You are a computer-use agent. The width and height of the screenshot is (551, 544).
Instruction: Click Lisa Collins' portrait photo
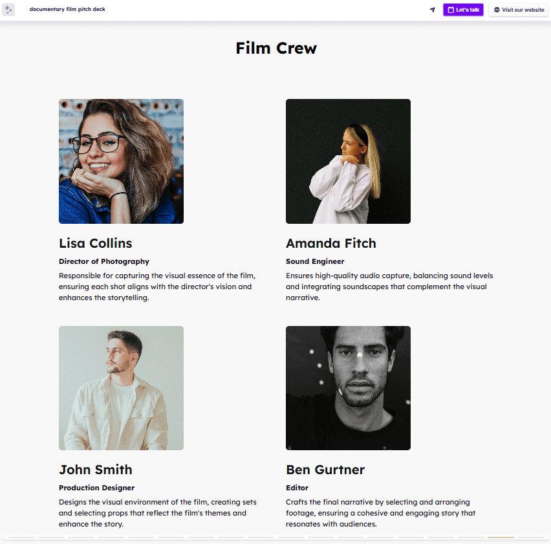pos(121,161)
